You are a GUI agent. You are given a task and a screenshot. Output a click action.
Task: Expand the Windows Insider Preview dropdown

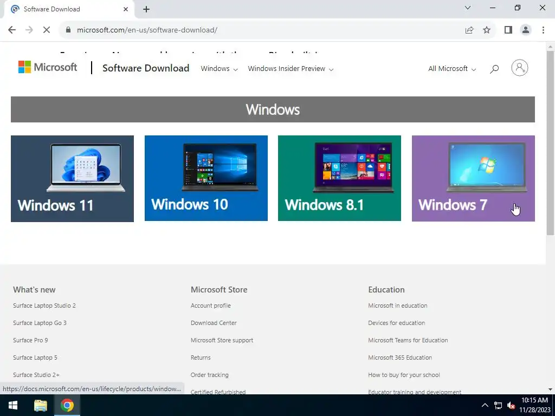(x=291, y=69)
